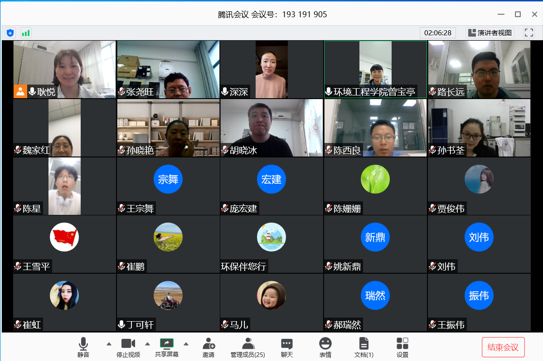Open Manage Members (管理成员) panel

click(x=247, y=347)
